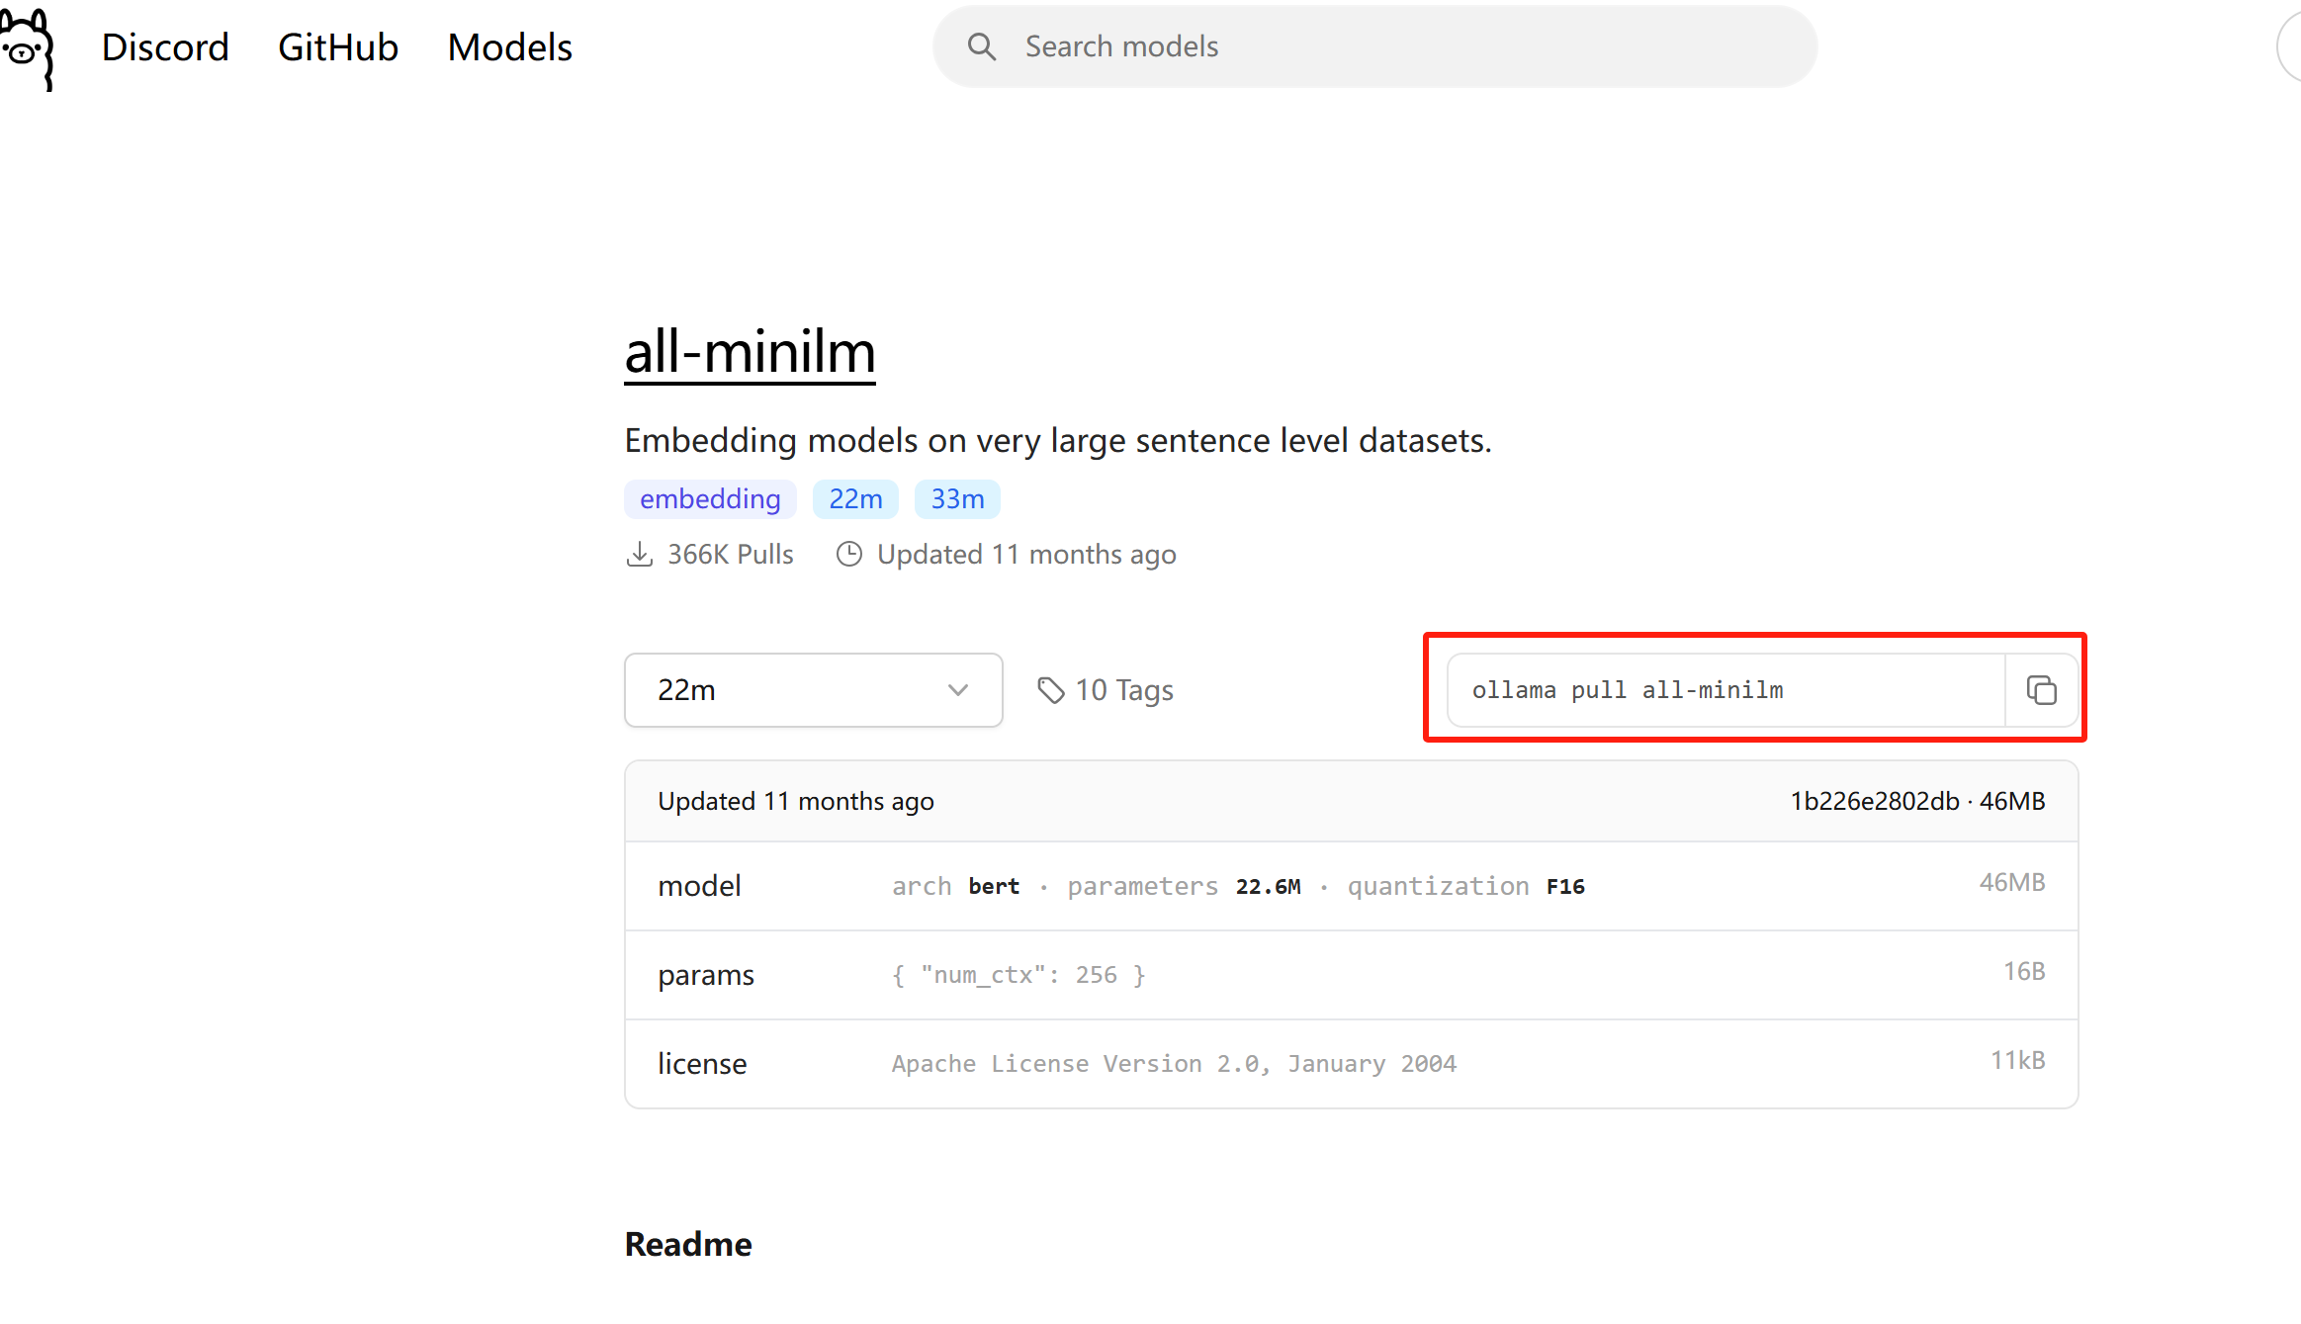Open the params file row
This screenshot has height=1324, width=2301.
click(x=1351, y=975)
